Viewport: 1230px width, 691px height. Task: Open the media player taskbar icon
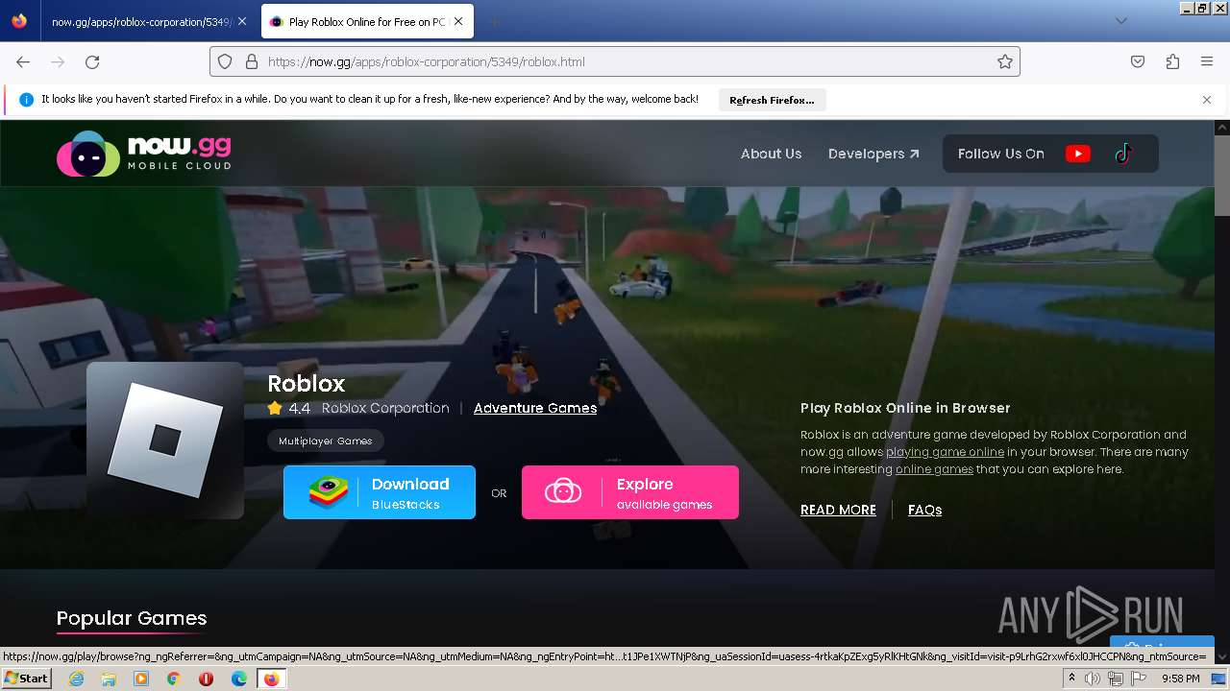pyautogui.click(x=141, y=679)
